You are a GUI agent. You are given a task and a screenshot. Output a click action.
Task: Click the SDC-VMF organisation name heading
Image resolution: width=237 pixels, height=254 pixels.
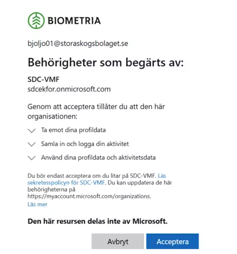[43, 80]
